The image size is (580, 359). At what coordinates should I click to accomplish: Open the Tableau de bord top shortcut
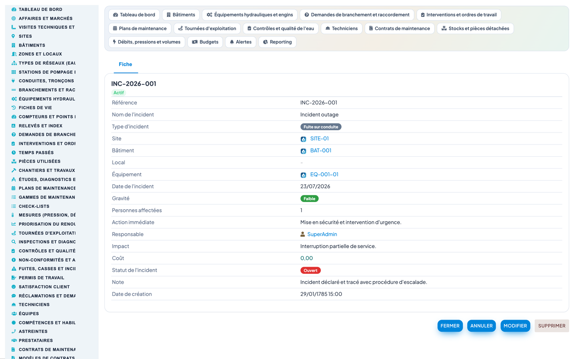coord(134,15)
